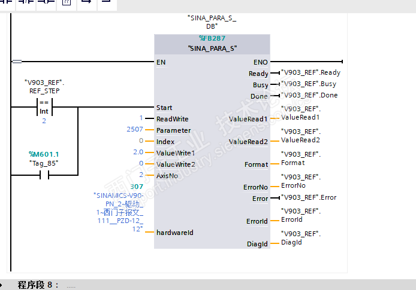Screen dimensions: 416x290
Task: Select the Start input pin
Action: click(x=164, y=108)
